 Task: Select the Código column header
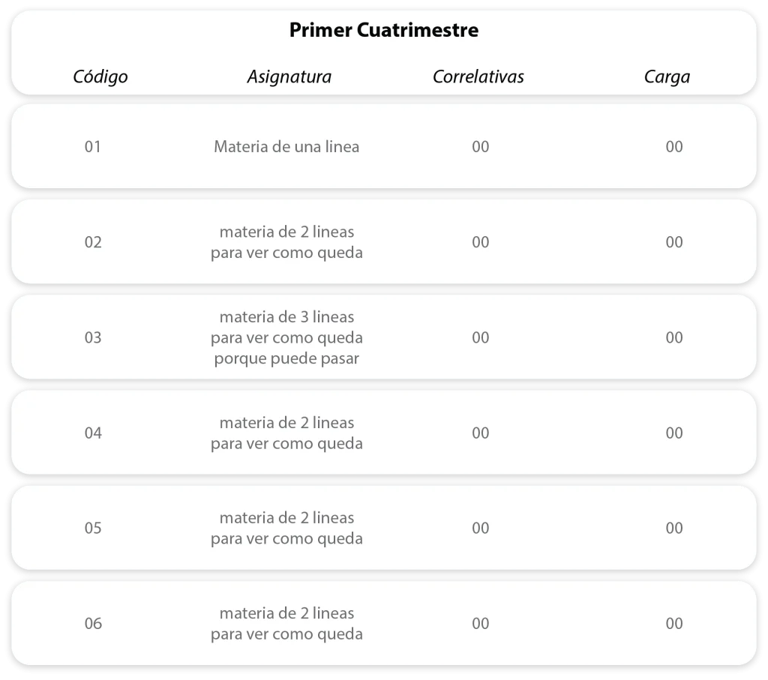(x=100, y=76)
